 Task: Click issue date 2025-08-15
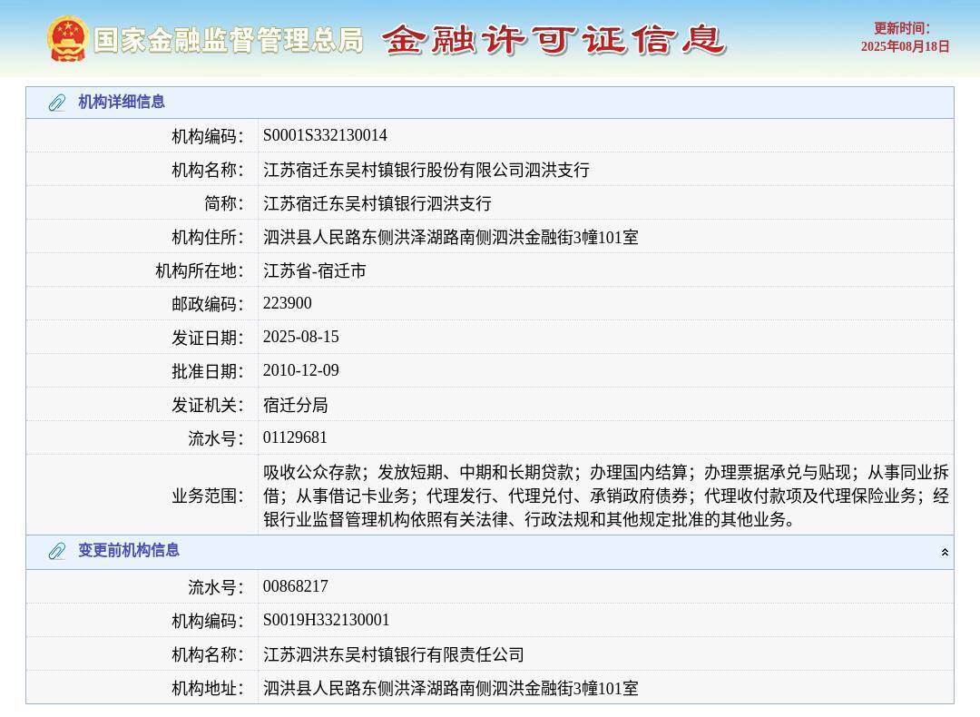(x=301, y=337)
